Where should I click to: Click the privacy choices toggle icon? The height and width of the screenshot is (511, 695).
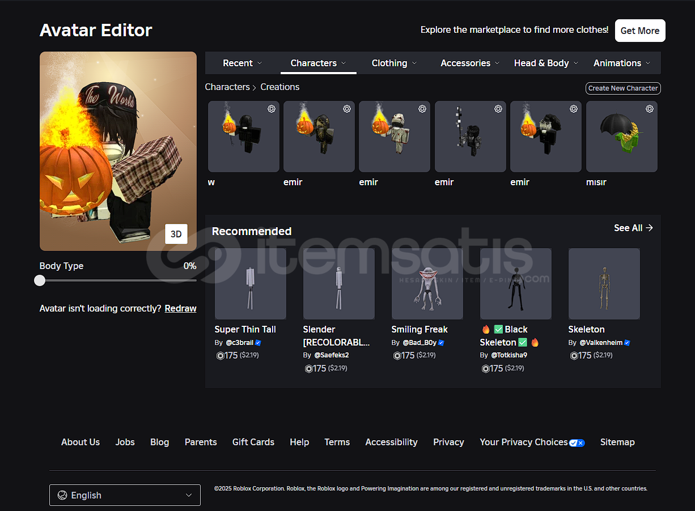(577, 442)
